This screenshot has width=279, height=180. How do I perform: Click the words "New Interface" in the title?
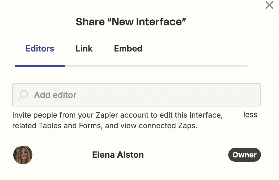click(x=149, y=22)
